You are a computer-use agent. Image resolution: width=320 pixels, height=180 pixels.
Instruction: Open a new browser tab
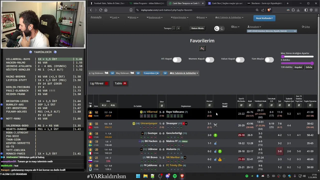pyautogui.click(x=287, y=3)
